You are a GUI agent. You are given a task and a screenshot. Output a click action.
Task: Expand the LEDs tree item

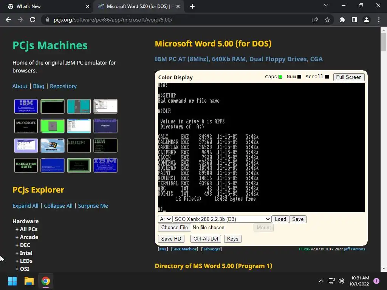point(24,261)
